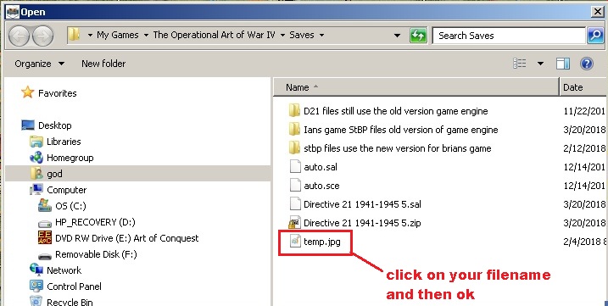Expand the address bar history dropdown arrow
Screen dimensions: 608x306
click(397, 36)
